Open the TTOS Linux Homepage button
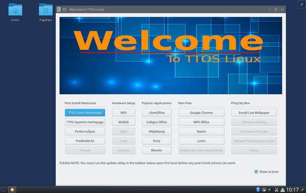The width and height of the screenshot is (306, 193). (x=85, y=113)
